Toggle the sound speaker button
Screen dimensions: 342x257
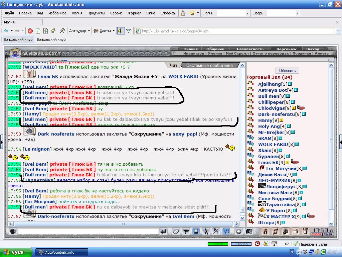point(121,31)
